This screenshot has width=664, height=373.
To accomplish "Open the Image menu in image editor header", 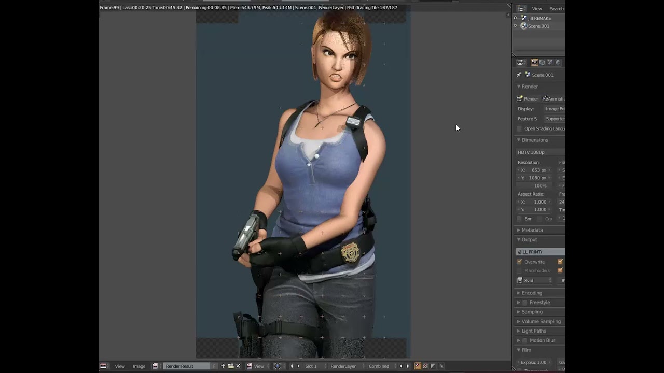I will coord(139,366).
